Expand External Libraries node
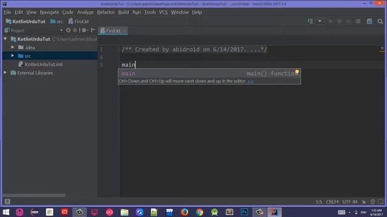This screenshot has height=217, width=387. pyautogui.click(x=5, y=72)
